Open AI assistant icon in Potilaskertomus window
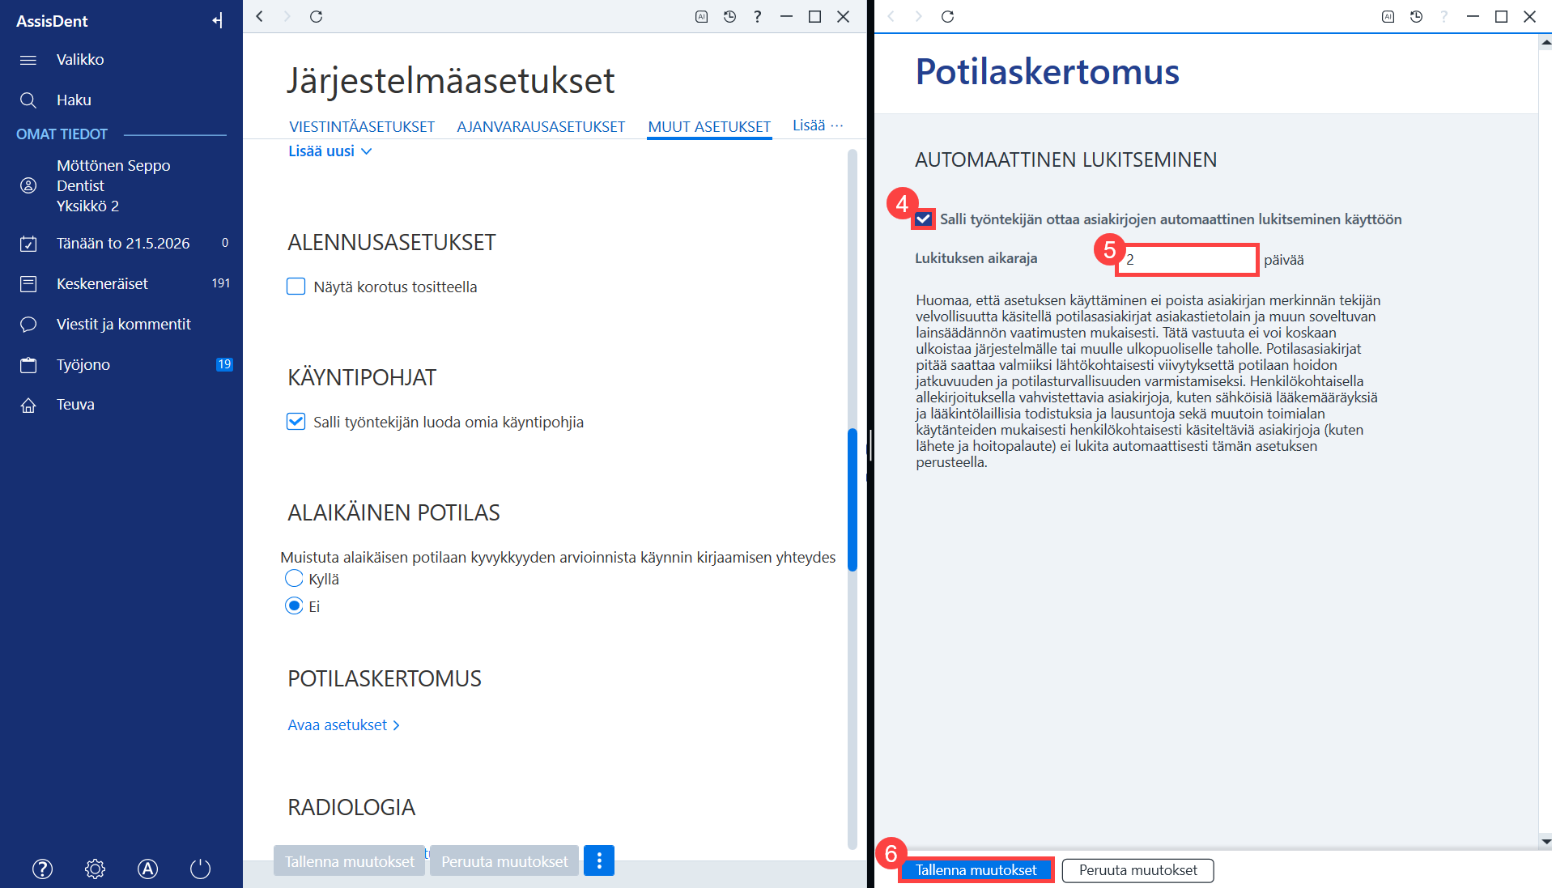Viewport: 1552px width, 888px height. pos(1388,16)
